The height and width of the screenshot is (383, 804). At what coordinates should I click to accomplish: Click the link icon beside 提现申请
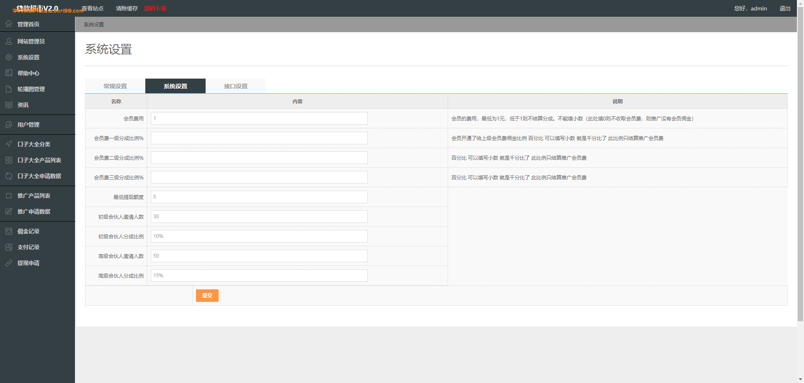9,263
